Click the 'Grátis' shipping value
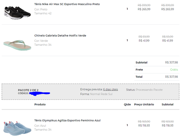182x137 pixels. coord(174,69)
